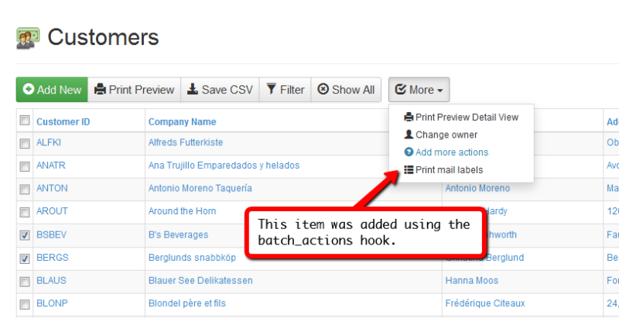Uncheck the BSBEV row checkbox
Screen dimensions: 619x318
tap(25, 235)
